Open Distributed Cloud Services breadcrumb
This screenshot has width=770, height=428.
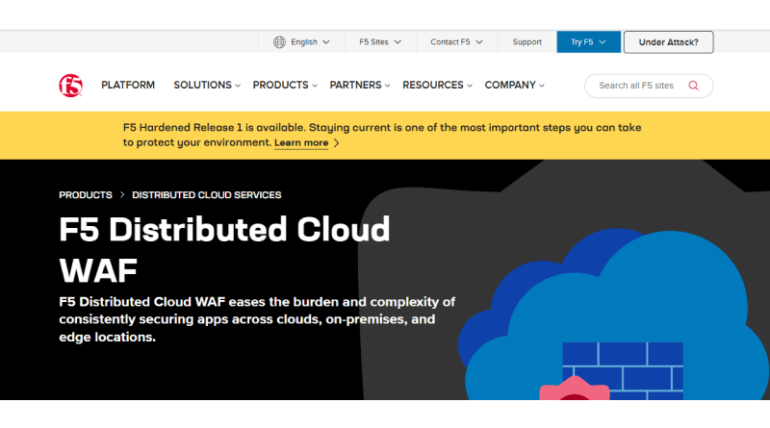207,195
